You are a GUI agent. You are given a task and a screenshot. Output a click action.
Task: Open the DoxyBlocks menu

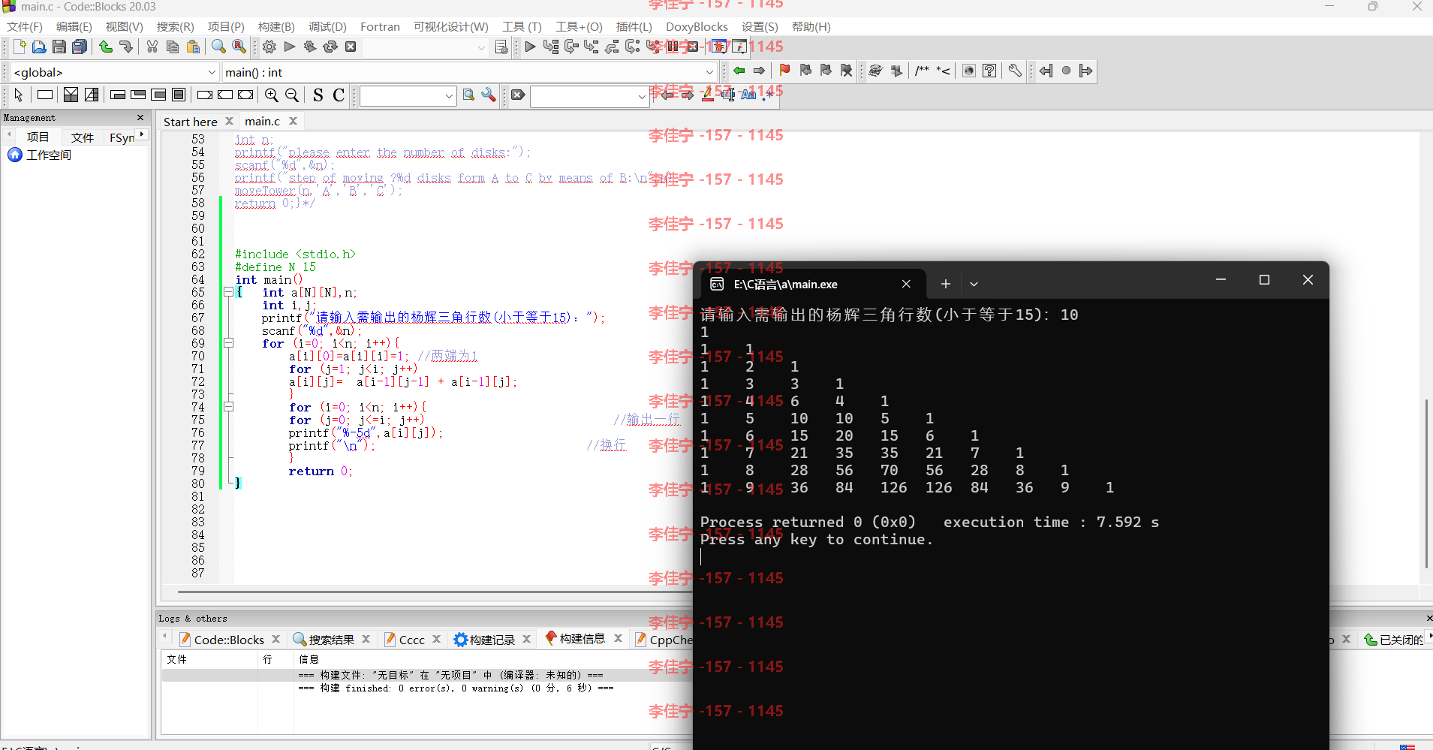pos(697,27)
